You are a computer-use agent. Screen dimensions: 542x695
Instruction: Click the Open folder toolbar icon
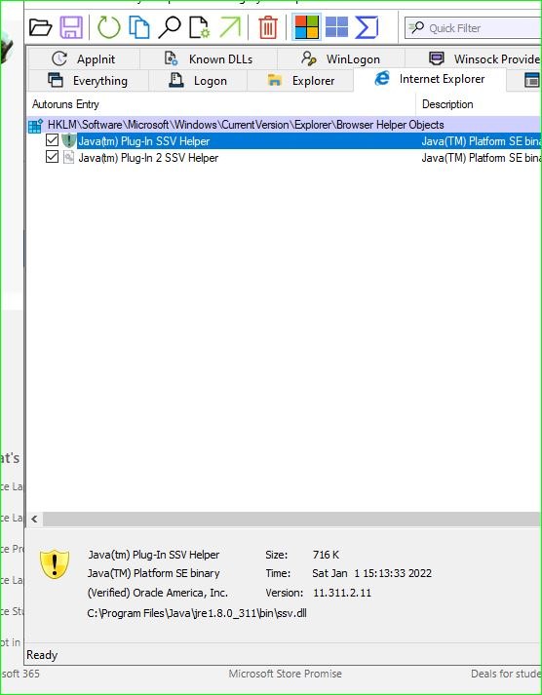click(x=40, y=27)
